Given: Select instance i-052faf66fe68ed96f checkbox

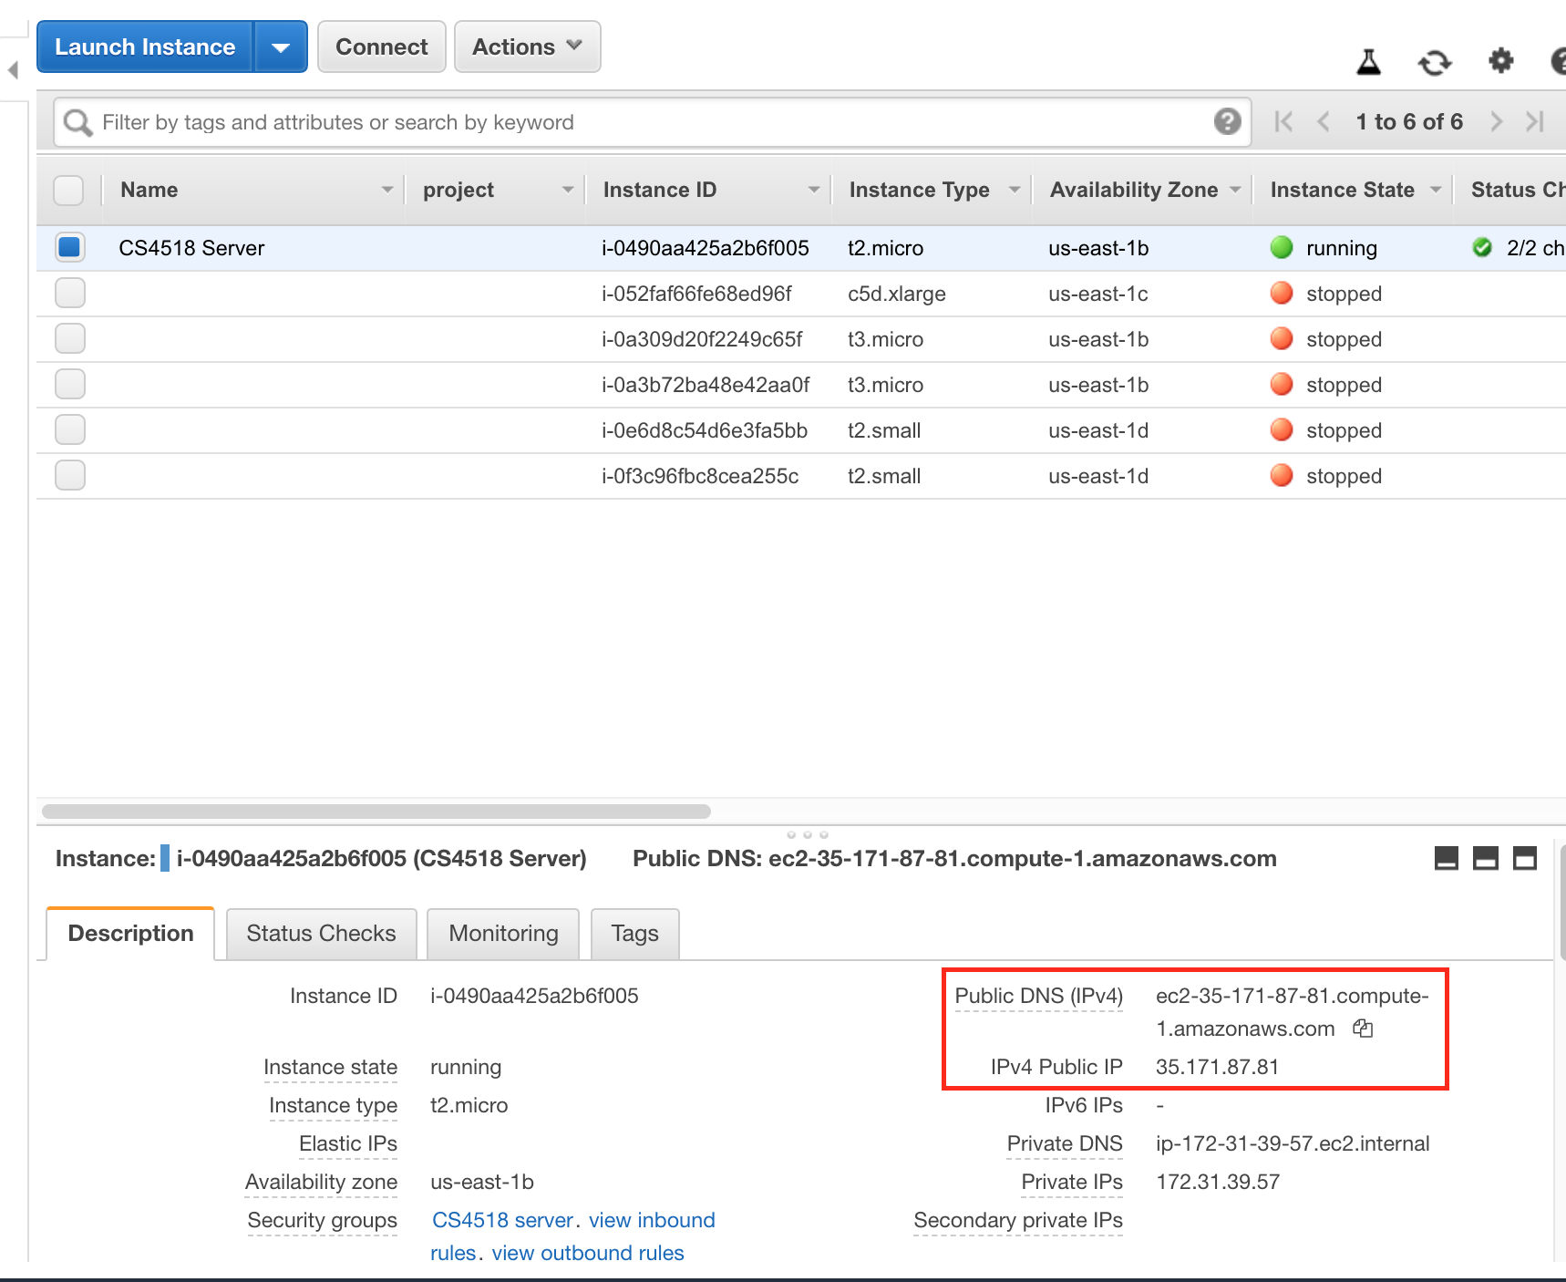Looking at the screenshot, I should click(x=69, y=293).
